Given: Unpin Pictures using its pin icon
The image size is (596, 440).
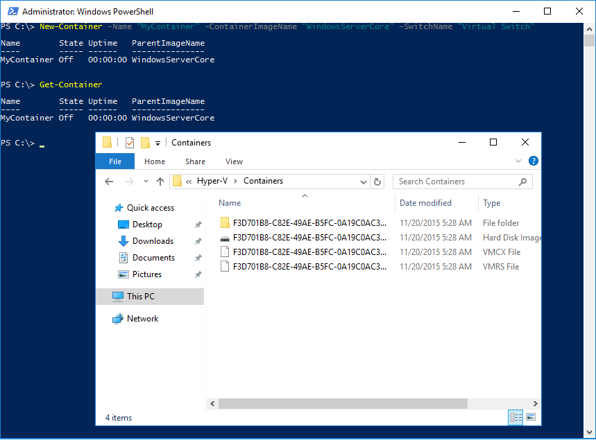Looking at the screenshot, I should pyautogui.click(x=198, y=274).
